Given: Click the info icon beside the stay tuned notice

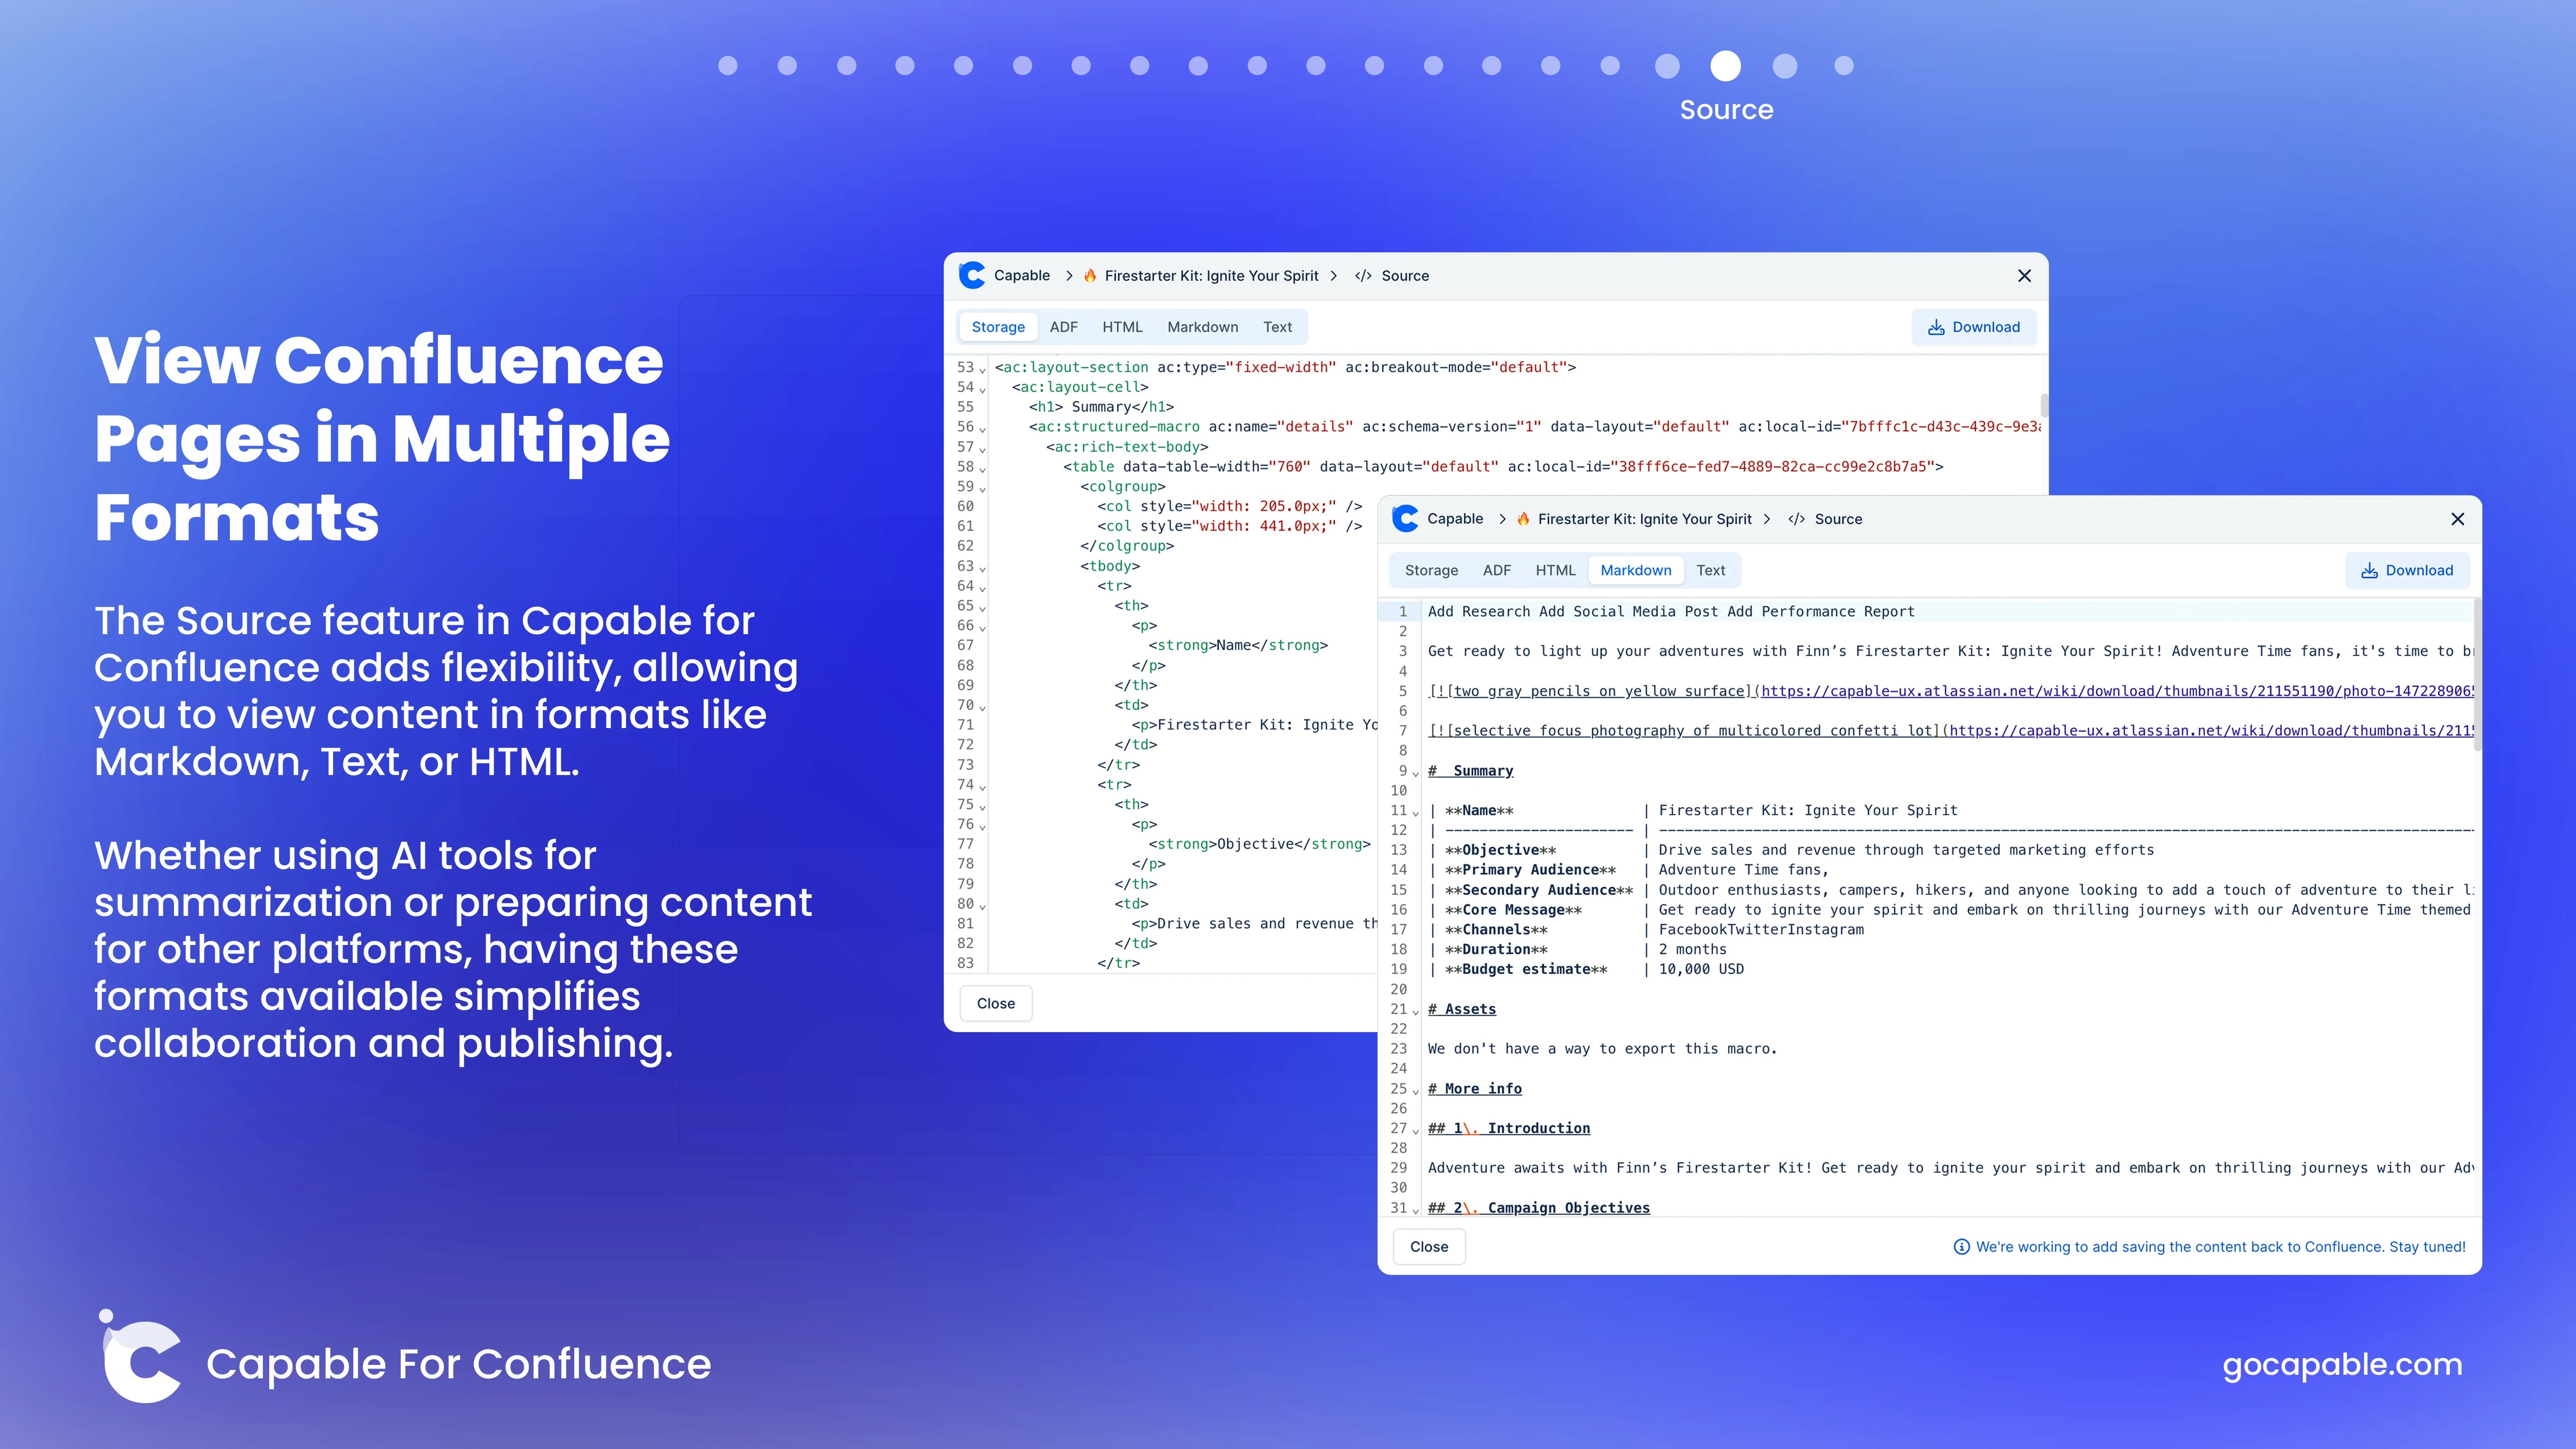Looking at the screenshot, I should [x=1961, y=1246].
